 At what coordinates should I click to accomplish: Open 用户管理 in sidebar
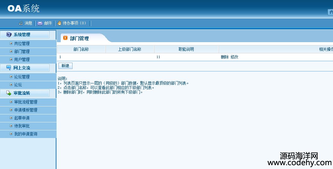tap(22, 59)
